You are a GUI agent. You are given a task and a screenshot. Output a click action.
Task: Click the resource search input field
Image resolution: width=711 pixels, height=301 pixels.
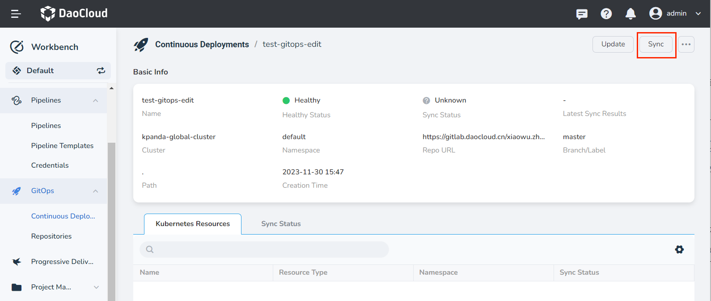point(264,249)
